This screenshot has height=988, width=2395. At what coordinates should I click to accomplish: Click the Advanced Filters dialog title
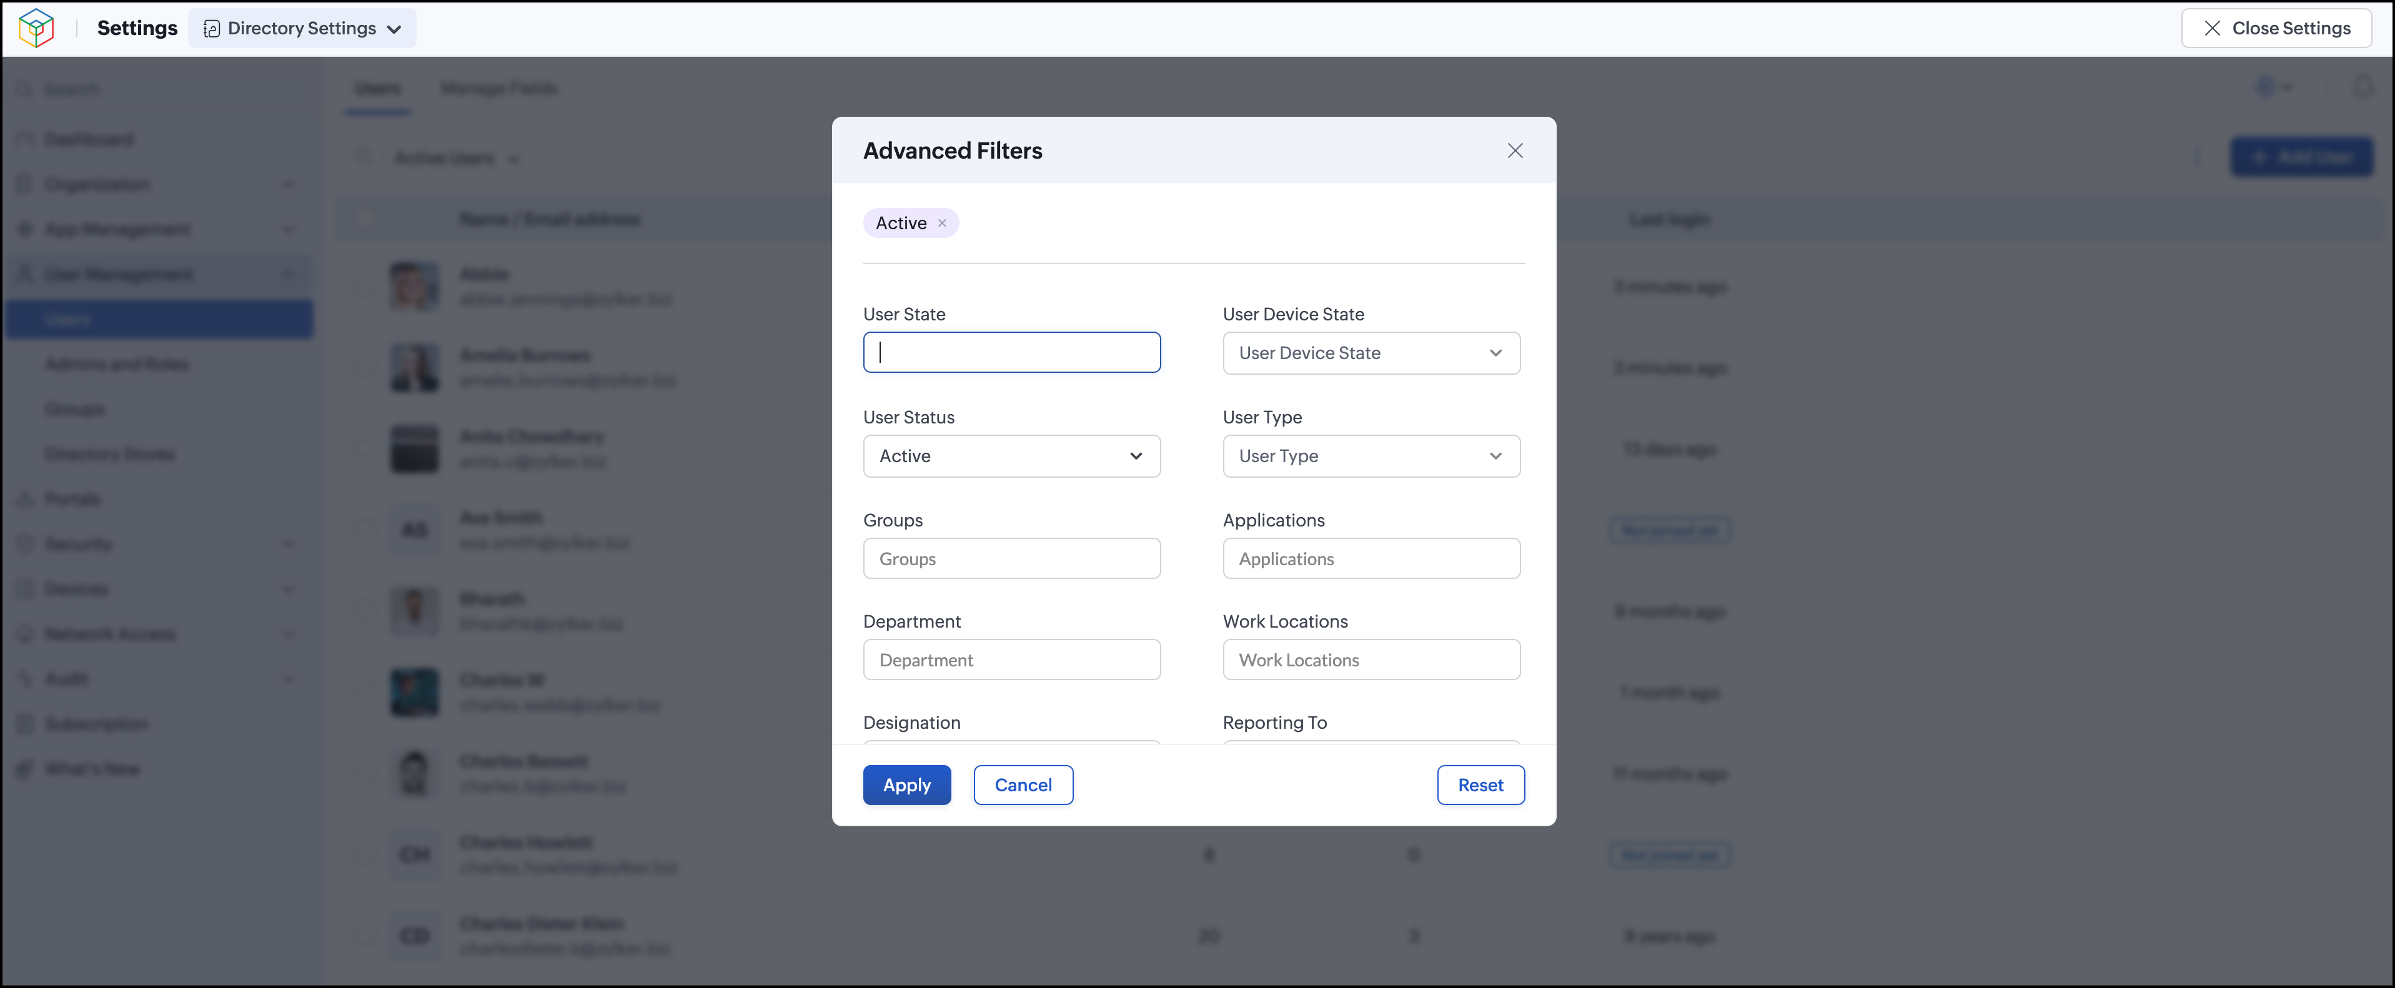click(x=952, y=151)
